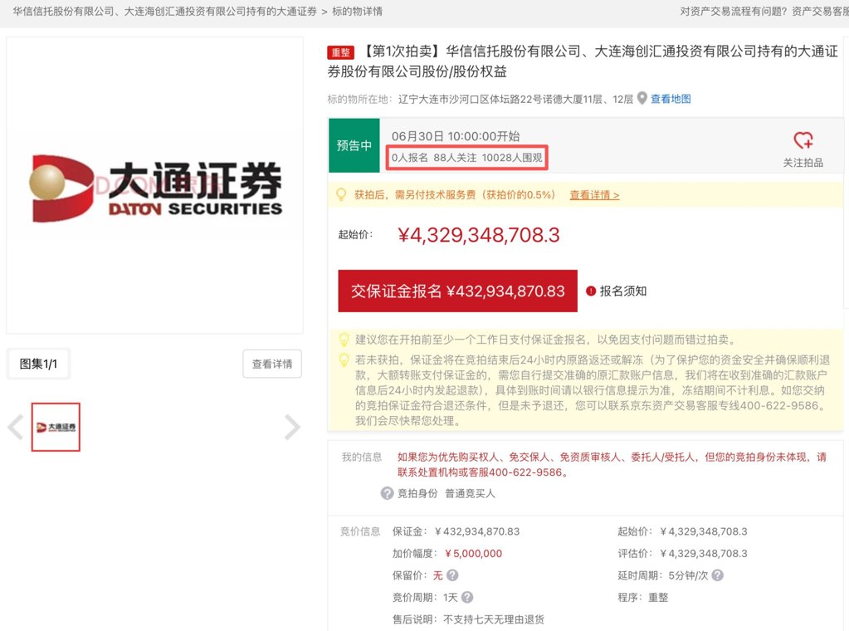This screenshot has width=849, height=631.
Task: Click the left arrow of the gallery thumbnails
Action: pos(16,427)
